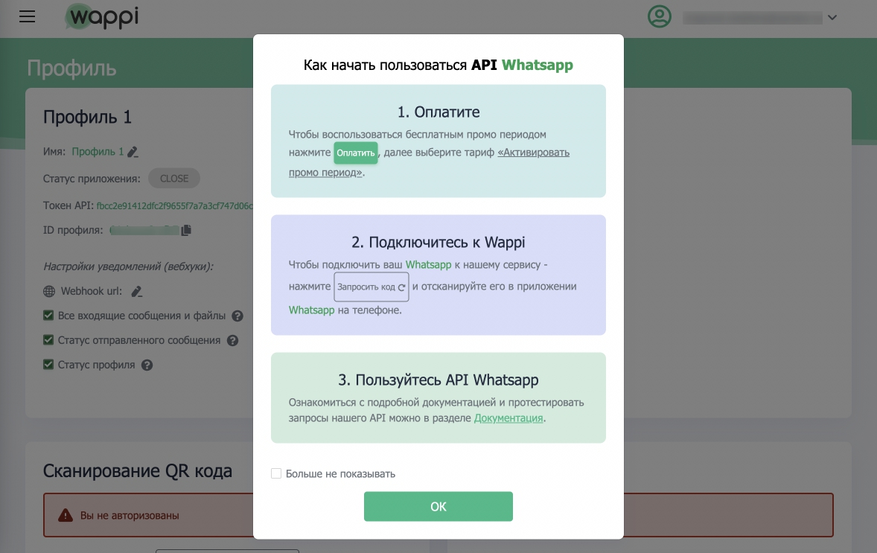Toggle the profile status checkbox

[48, 365]
